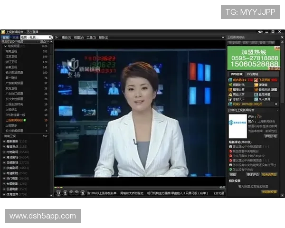Select the 长沙政法频道 channel
This screenshot has width=285, height=228.
tap(26, 72)
